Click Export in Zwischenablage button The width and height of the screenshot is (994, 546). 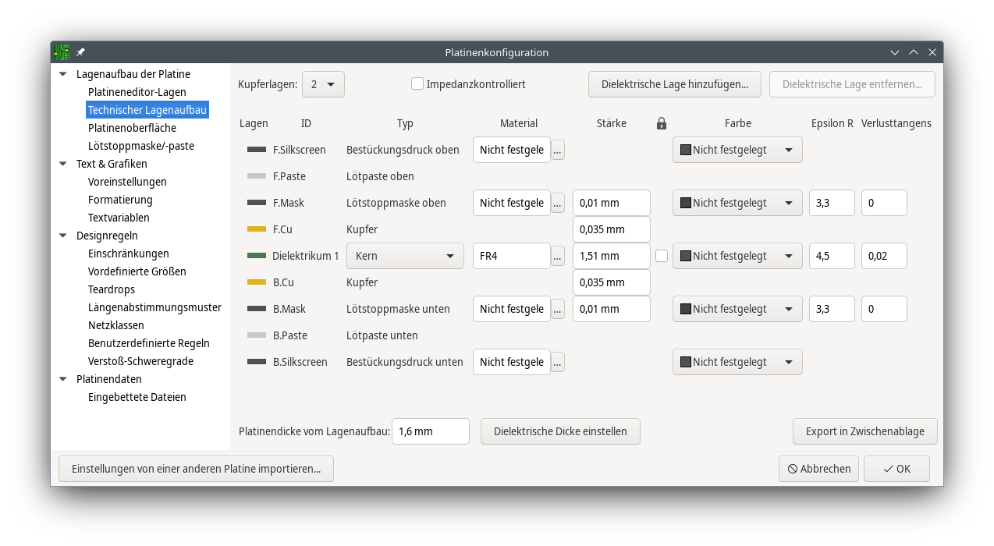point(864,431)
